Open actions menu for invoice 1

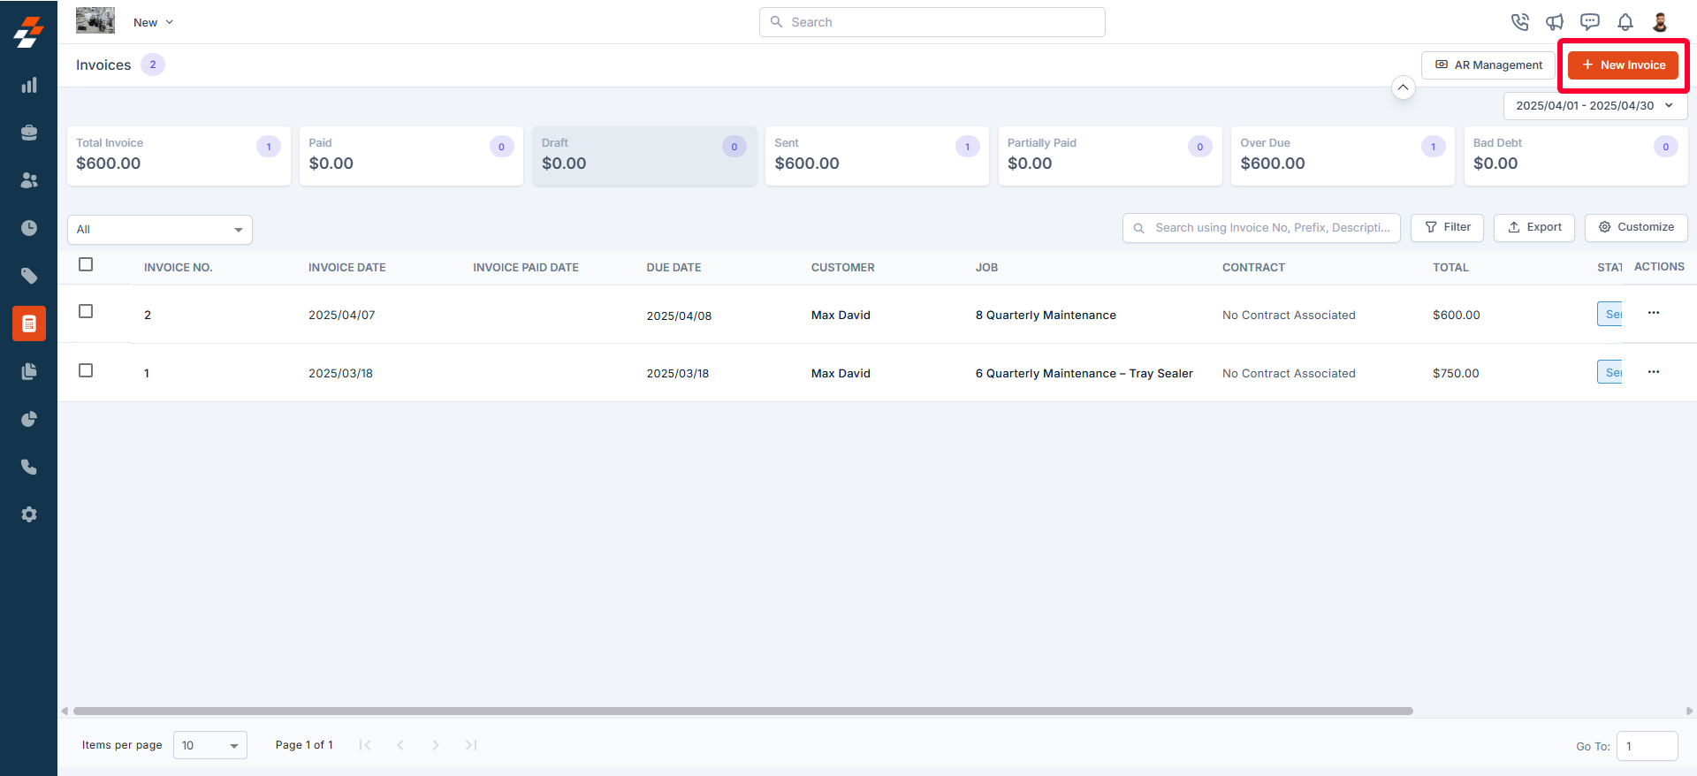coord(1654,372)
